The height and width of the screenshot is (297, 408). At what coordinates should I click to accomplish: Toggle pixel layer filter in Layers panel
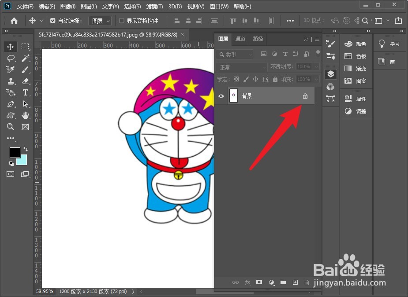(264, 54)
